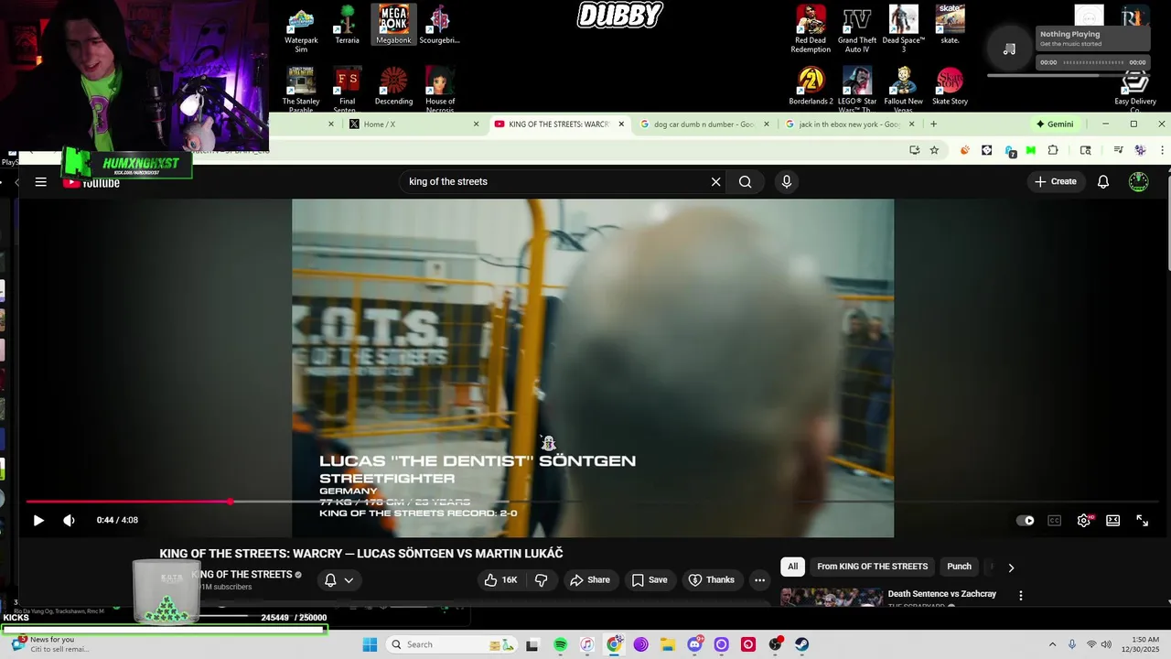1171x659 pixels.
Task: Open Borderlands 2 desktop shortcut
Action: coord(811,85)
